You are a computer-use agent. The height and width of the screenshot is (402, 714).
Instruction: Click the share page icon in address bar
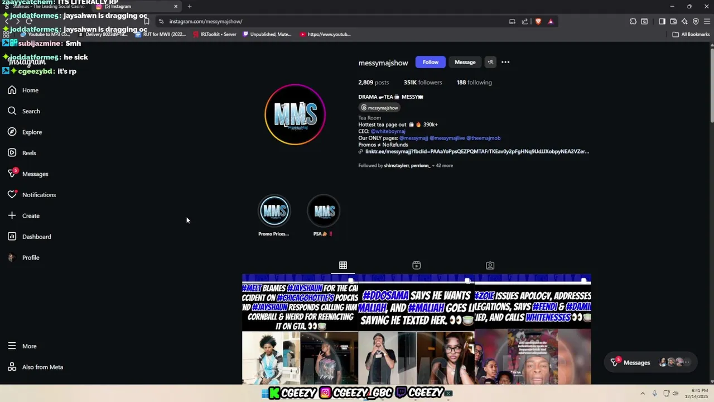[525, 21]
